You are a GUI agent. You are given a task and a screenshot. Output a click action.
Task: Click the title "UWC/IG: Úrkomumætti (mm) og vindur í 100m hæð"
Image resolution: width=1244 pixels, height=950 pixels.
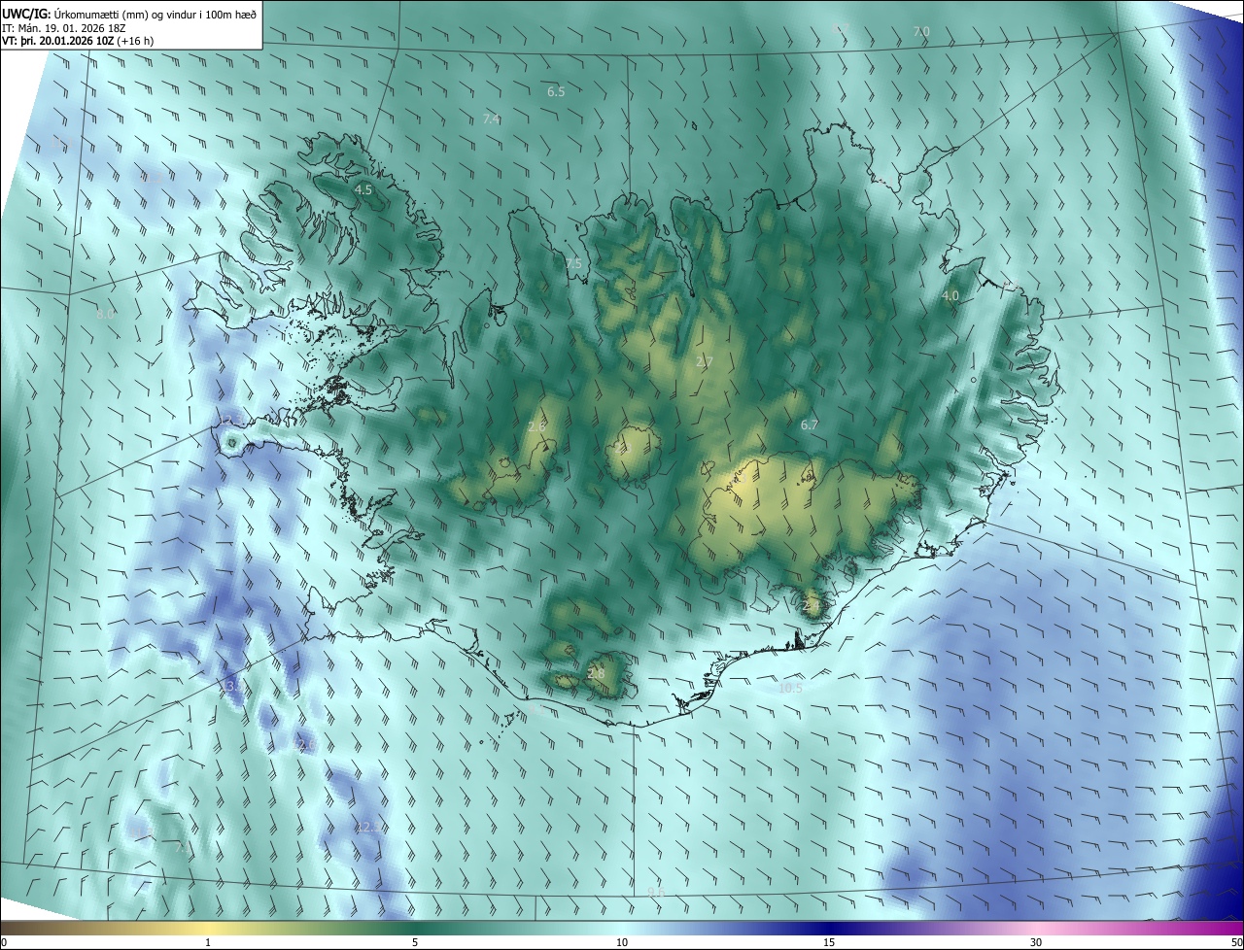[x=129, y=14]
